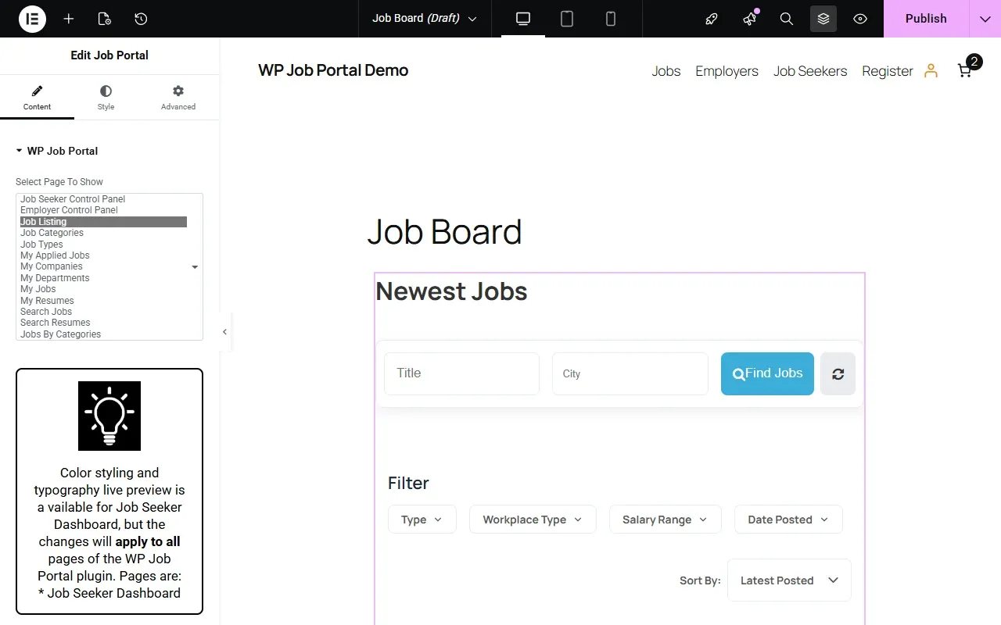Collapse the editor side panel

(x=225, y=332)
